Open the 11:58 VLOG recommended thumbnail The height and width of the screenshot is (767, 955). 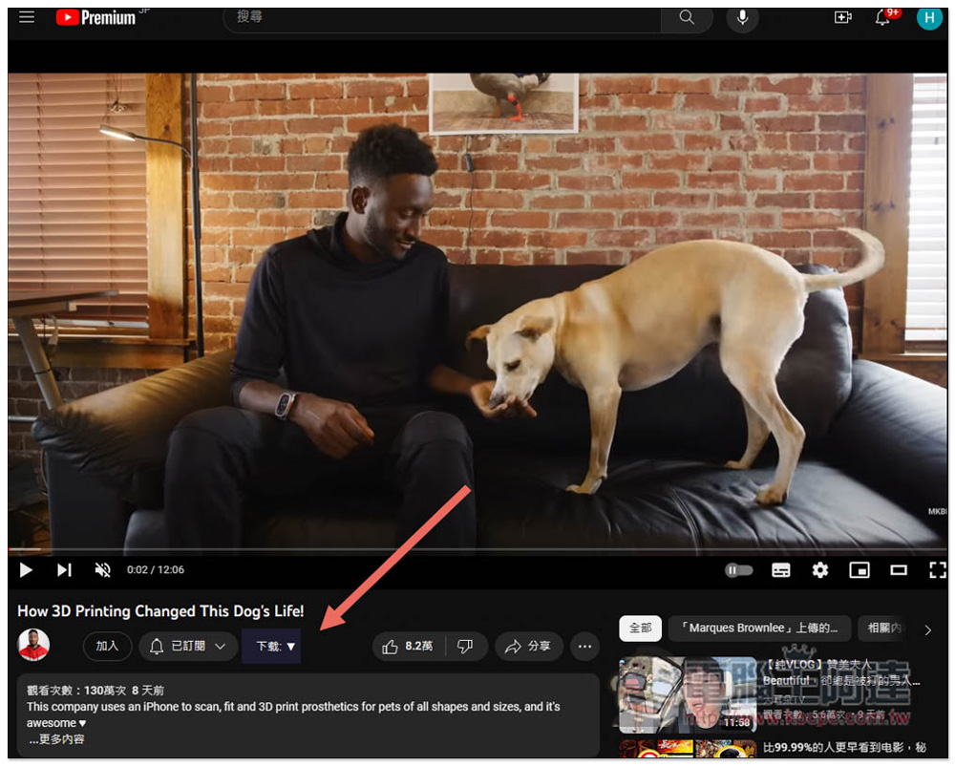point(687,694)
